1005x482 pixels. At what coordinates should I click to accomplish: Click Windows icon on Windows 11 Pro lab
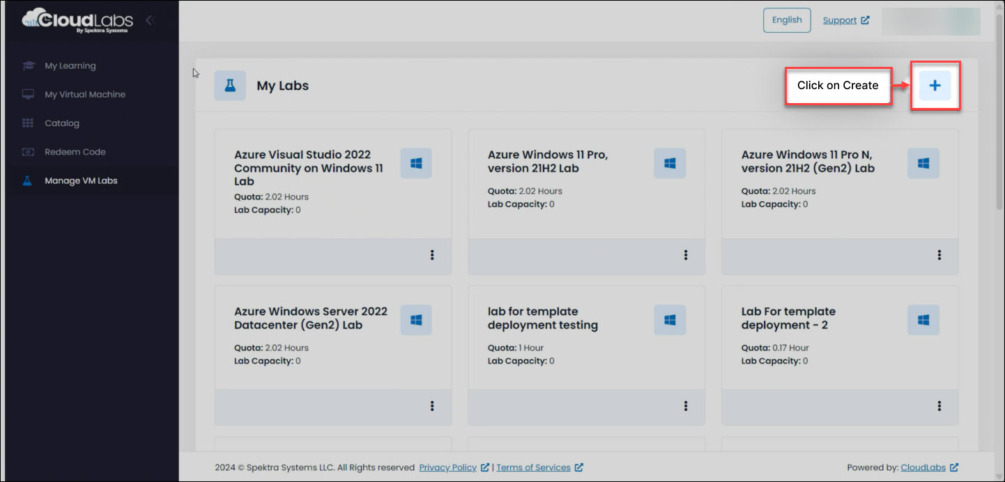tap(670, 164)
